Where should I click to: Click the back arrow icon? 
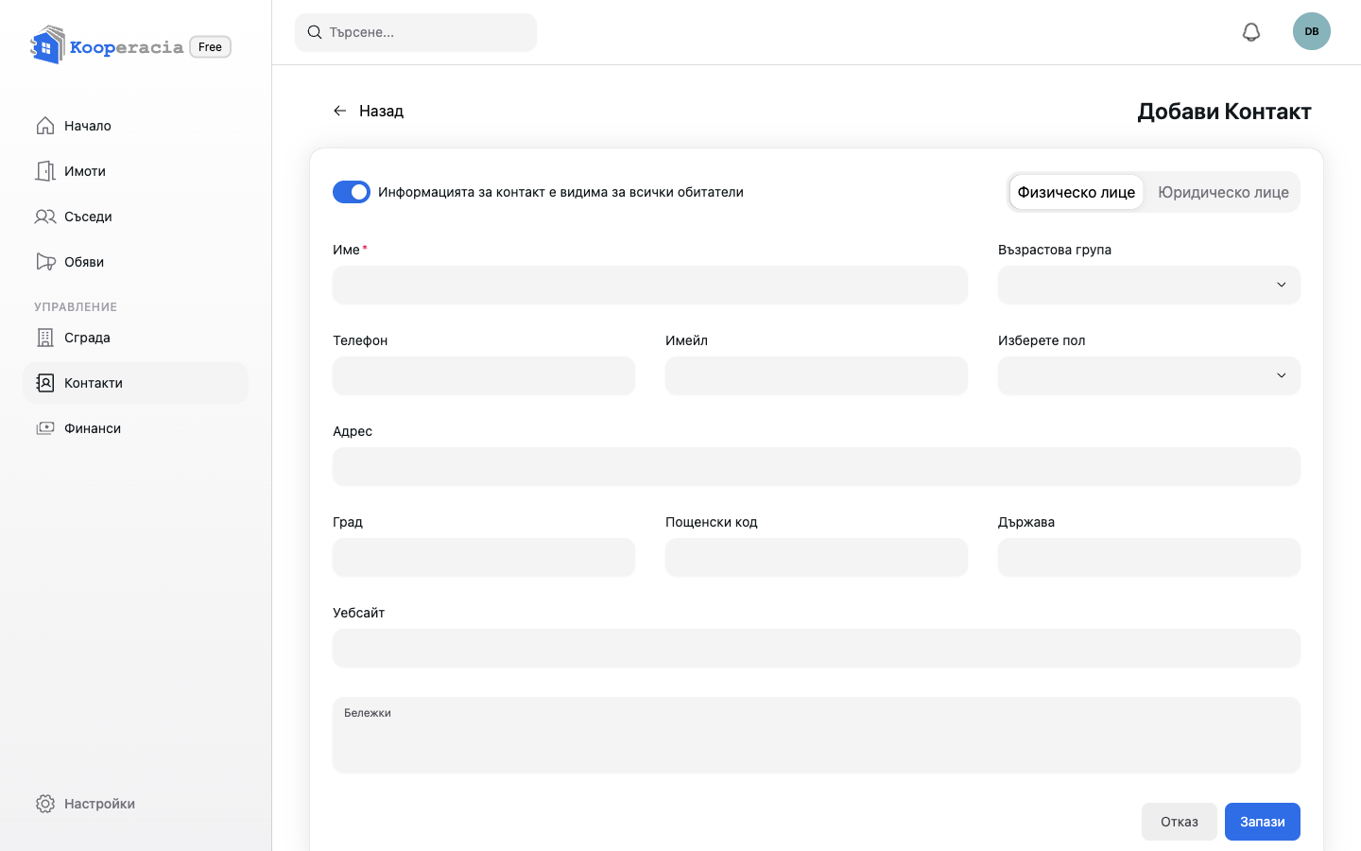(x=340, y=111)
